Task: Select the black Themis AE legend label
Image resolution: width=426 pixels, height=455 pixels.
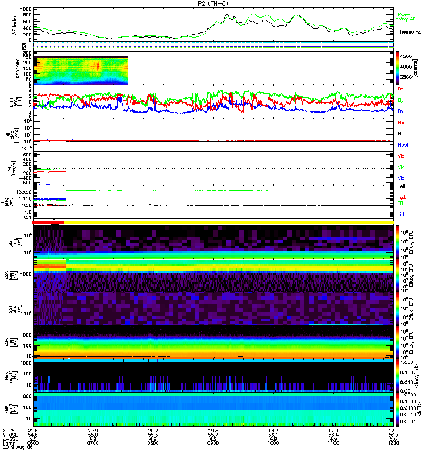Action: pos(409,32)
